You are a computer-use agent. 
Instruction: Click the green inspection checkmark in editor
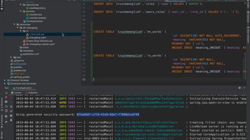[x=245, y=3]
